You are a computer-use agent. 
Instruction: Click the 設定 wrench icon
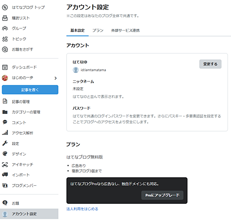(5, 143)
